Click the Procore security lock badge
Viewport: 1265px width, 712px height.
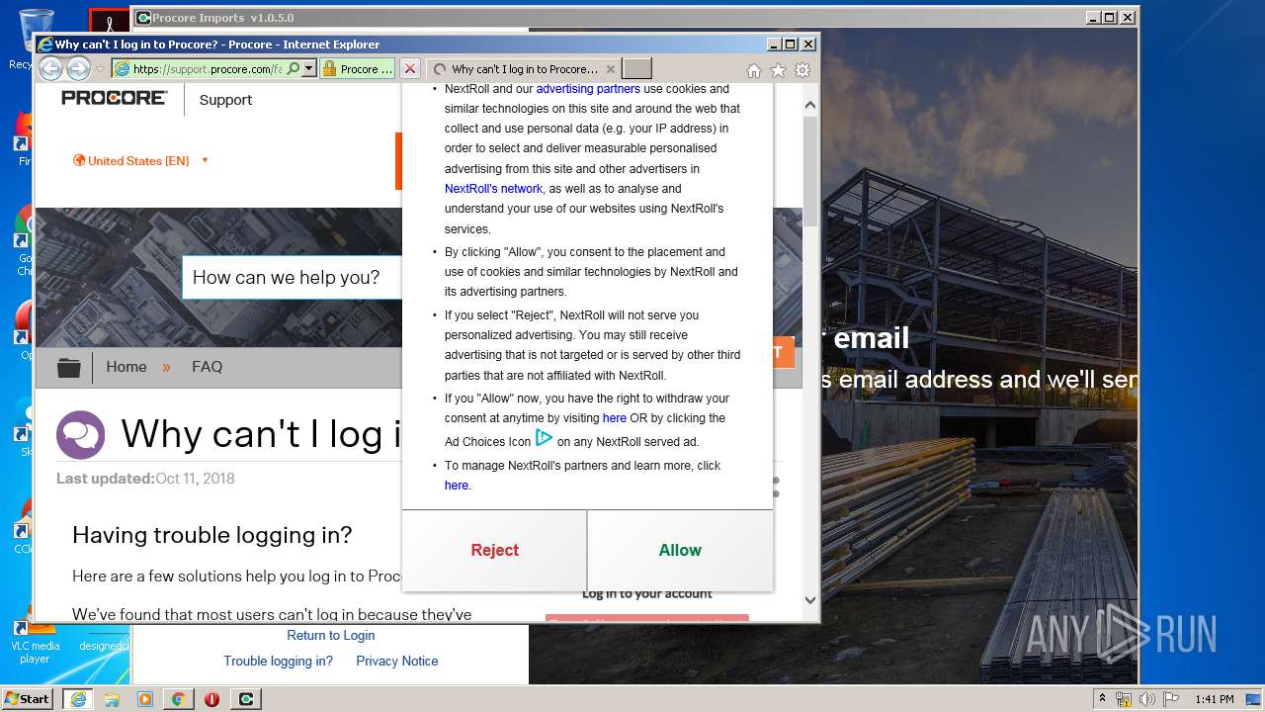(357, 69)
